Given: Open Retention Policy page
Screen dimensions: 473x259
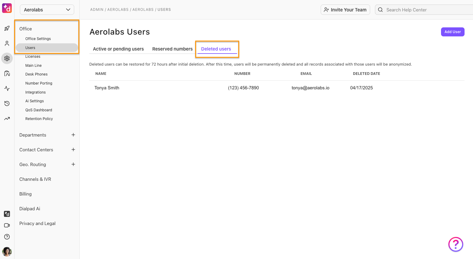Looking at the screenshot, I should click(39, 119).
